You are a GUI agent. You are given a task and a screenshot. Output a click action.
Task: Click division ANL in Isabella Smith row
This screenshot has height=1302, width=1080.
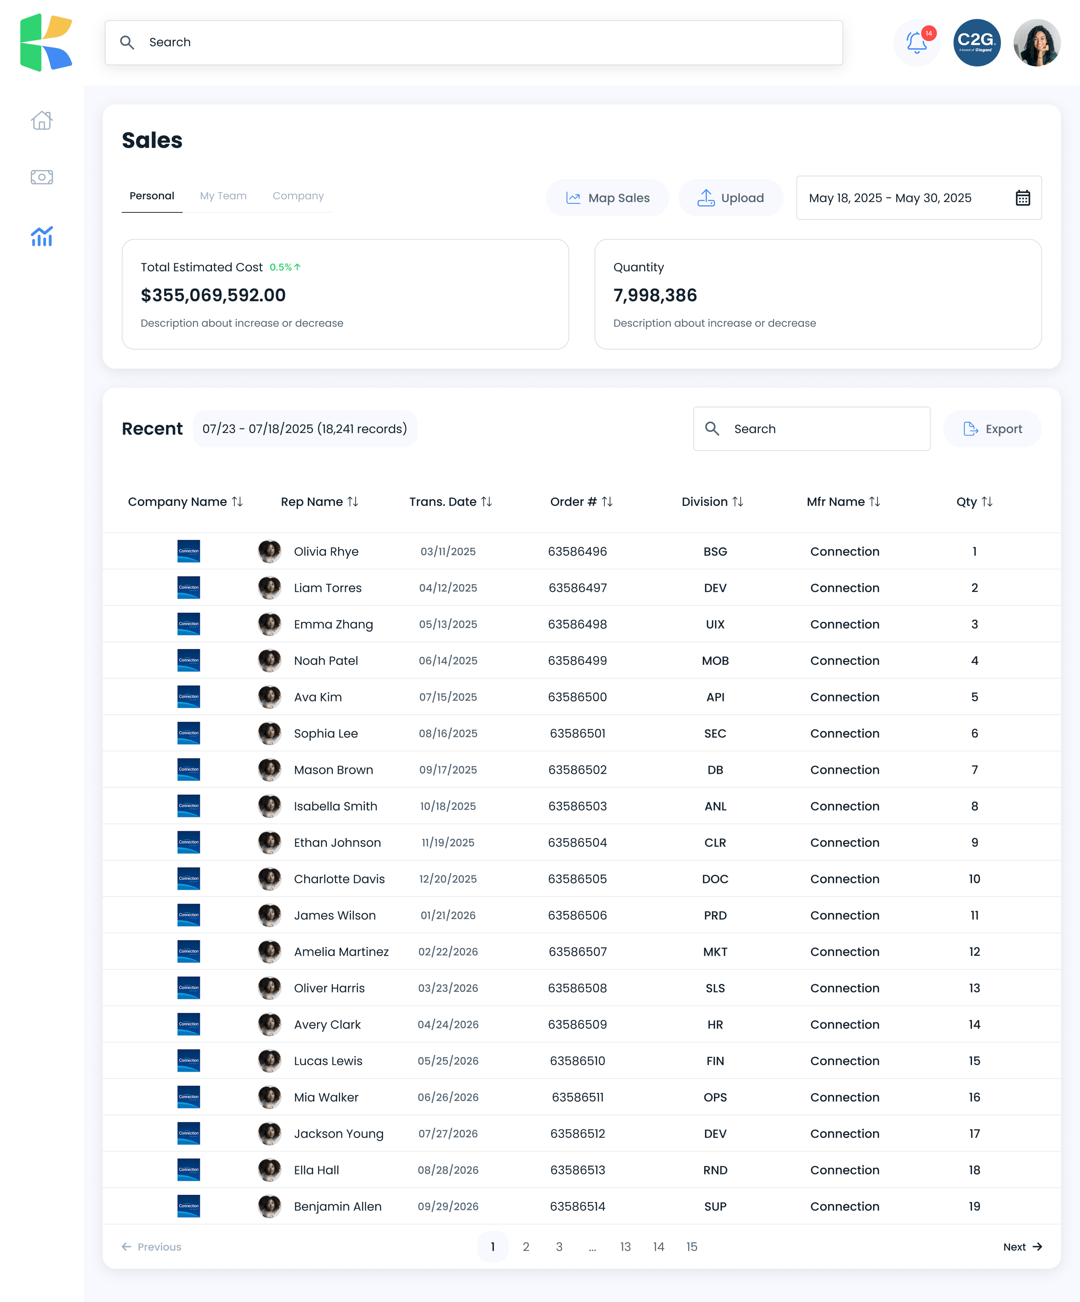pyautogui.click(x=715, y=806)
